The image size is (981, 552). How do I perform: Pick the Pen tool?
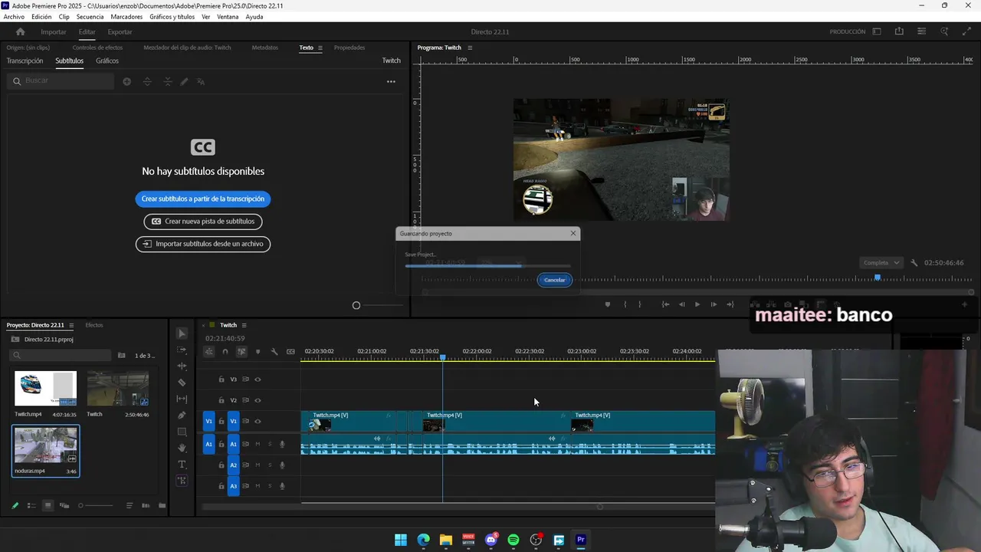[x=182, y=416]
